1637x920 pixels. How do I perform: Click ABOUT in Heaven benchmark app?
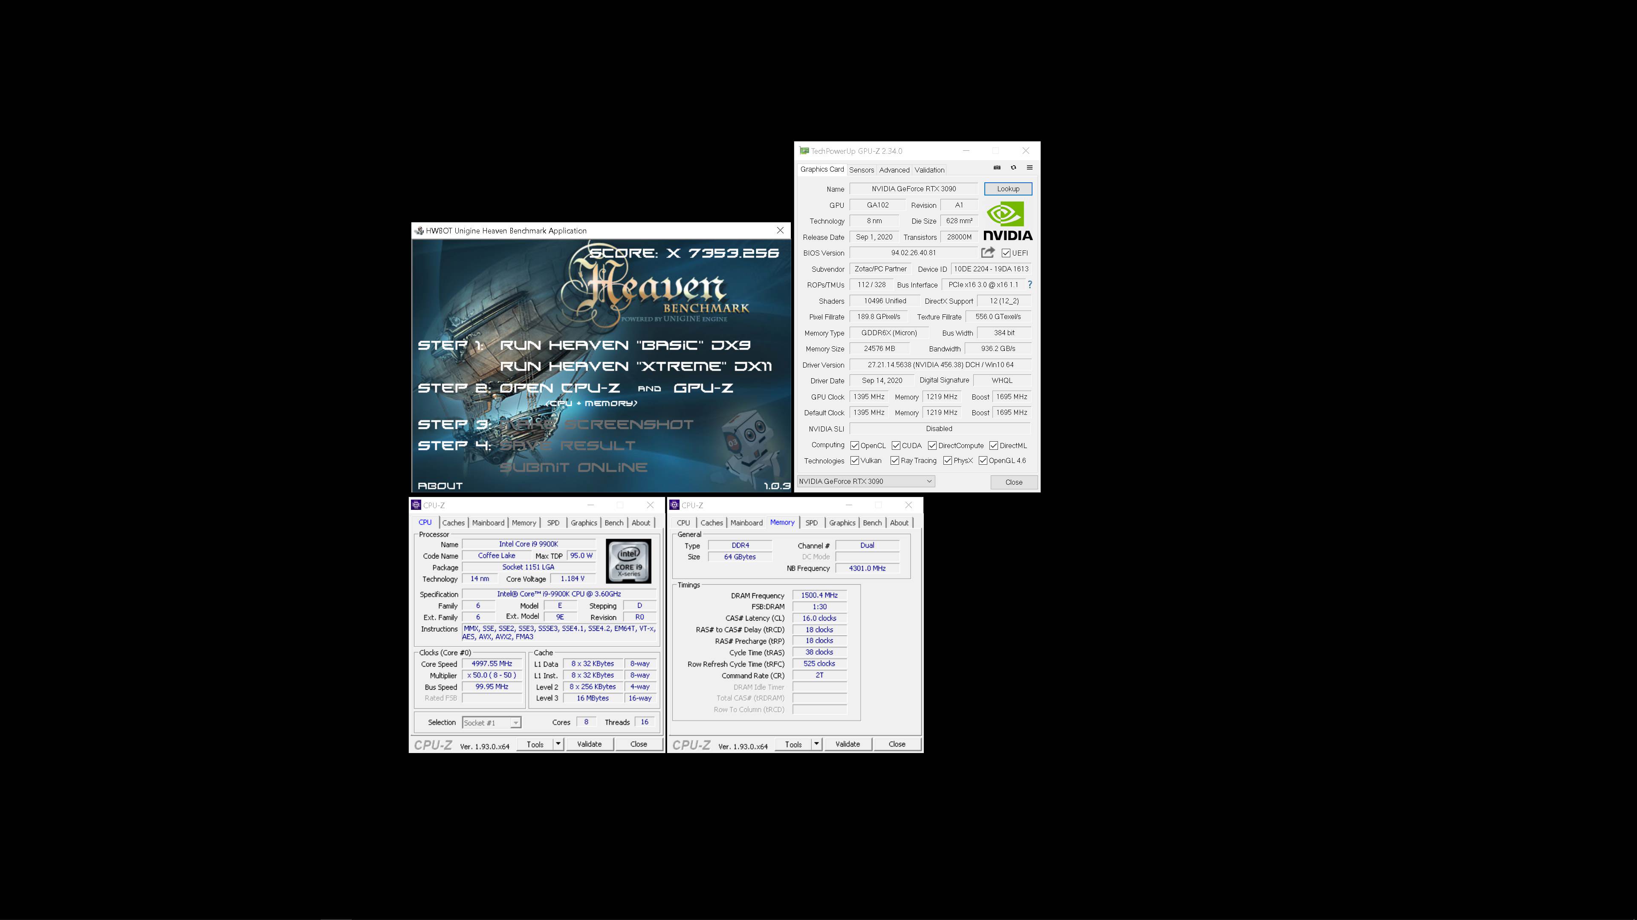click(440, 486)
